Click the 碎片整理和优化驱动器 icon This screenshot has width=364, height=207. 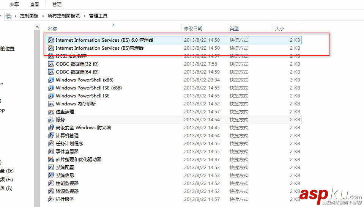pos(51,160)
